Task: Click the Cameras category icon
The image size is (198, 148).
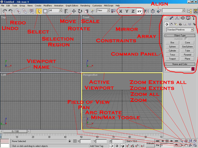Action: [x=180, y=24]
